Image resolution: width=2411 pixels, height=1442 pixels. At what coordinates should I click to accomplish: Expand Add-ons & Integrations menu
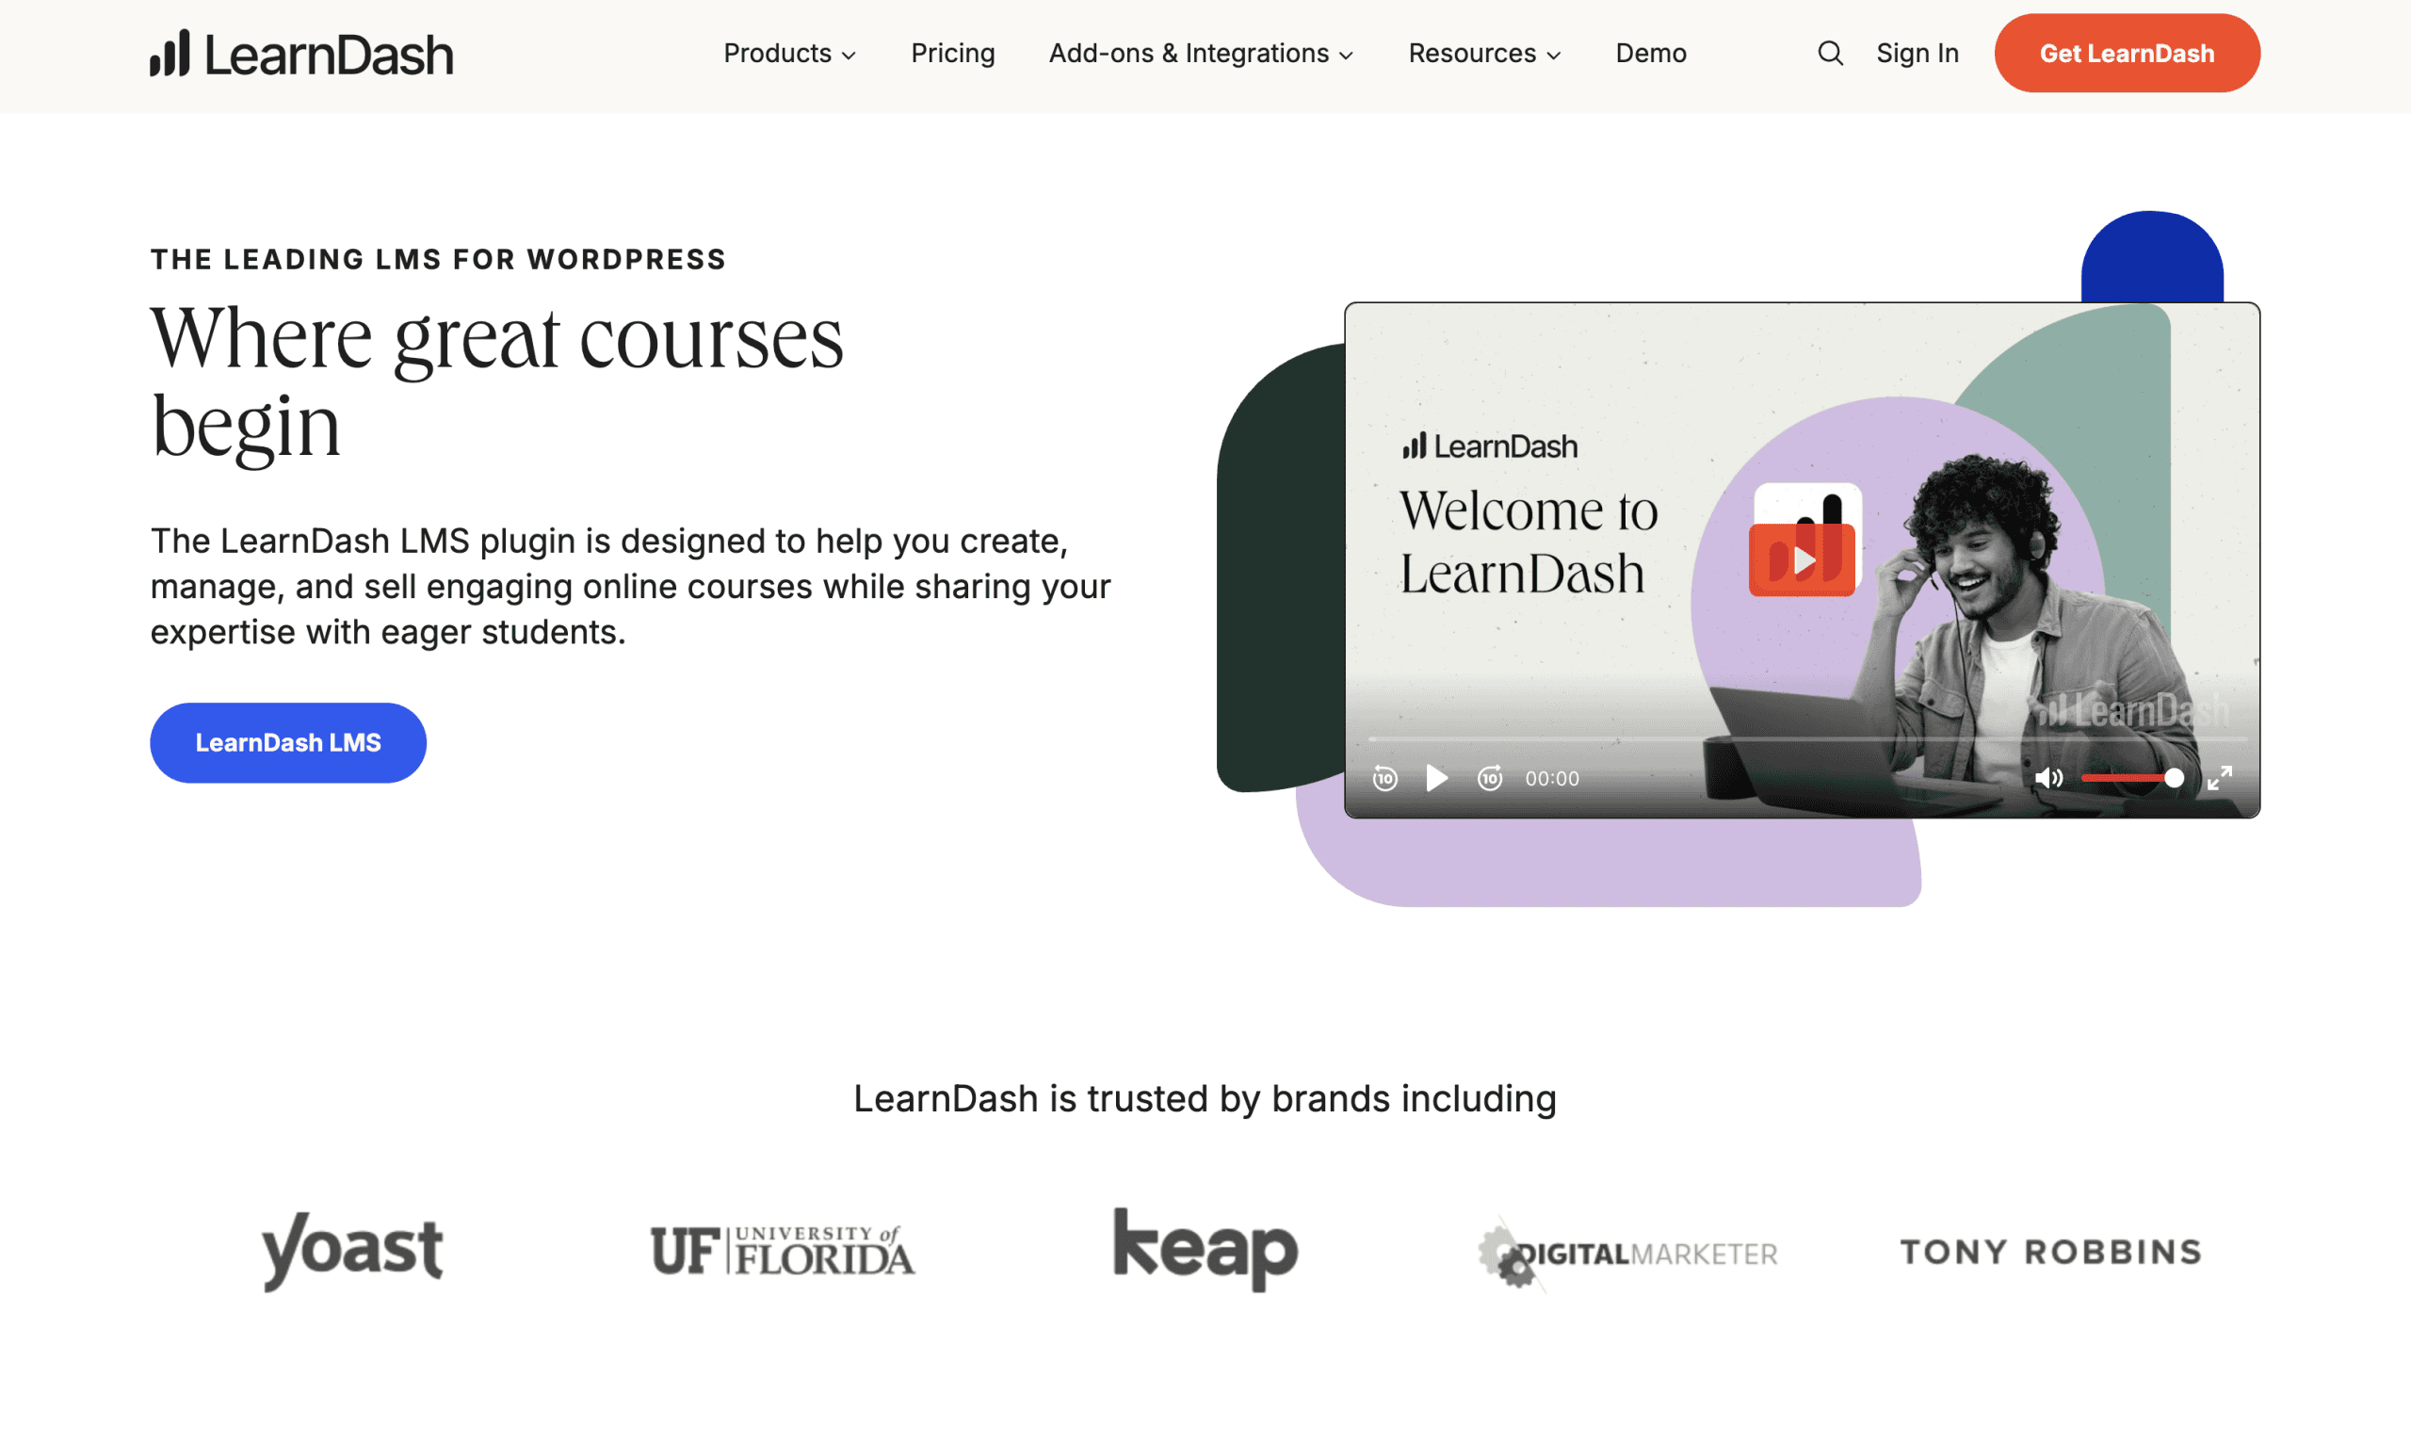pyautogui.click(x=1201, y=54)
